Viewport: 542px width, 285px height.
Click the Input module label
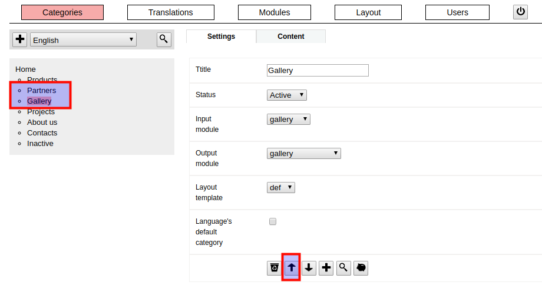(207, 124)
